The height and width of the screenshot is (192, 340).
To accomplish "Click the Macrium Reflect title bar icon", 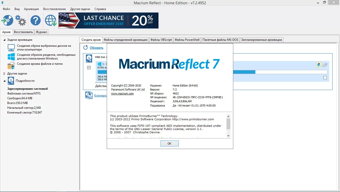I will click(2, 3).
